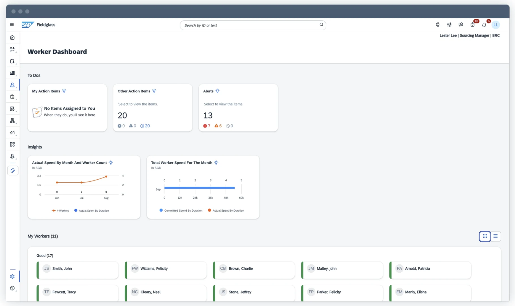Open the chat support icon in header
The height and width of the screenshot is (306, 515).
point(461,25)
